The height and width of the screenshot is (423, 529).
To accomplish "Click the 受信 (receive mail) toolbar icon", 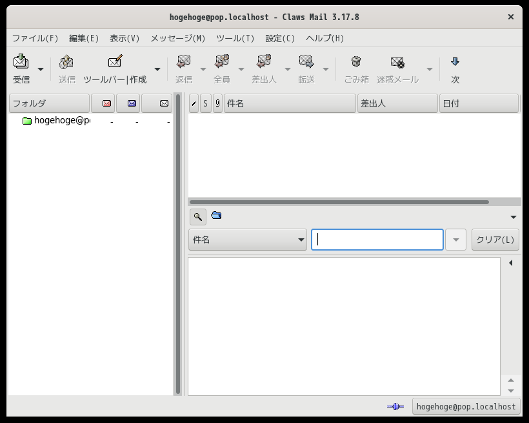I will 21,61.
